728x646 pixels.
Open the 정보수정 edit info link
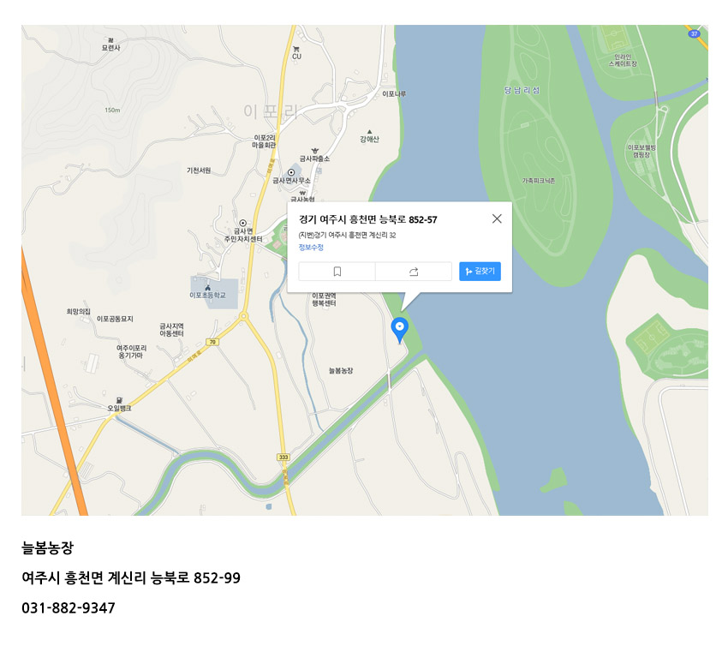(311, 247)
